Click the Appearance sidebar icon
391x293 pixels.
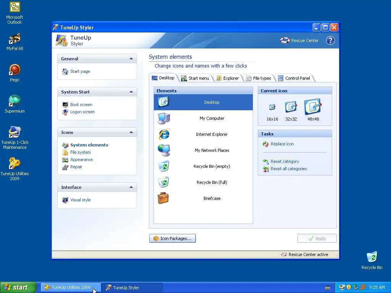(65, 160)
